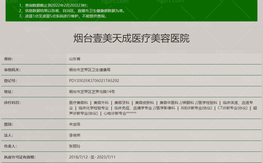The image size is (263, 163).
Task: Click the value 未定级
Action: click(75, 125)
